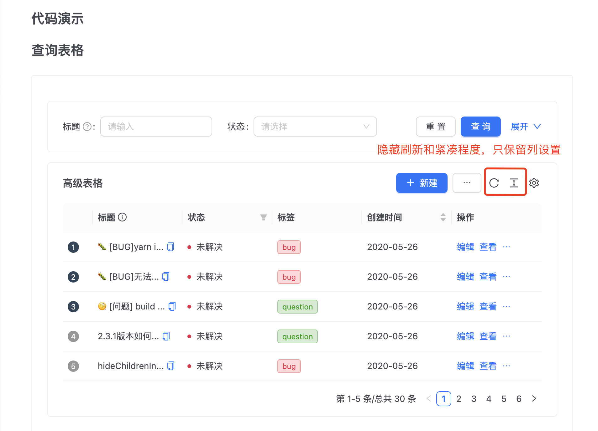Click the '...' more actions icon in toolbar
598x431 pixels.
click(x=467, y=183)
